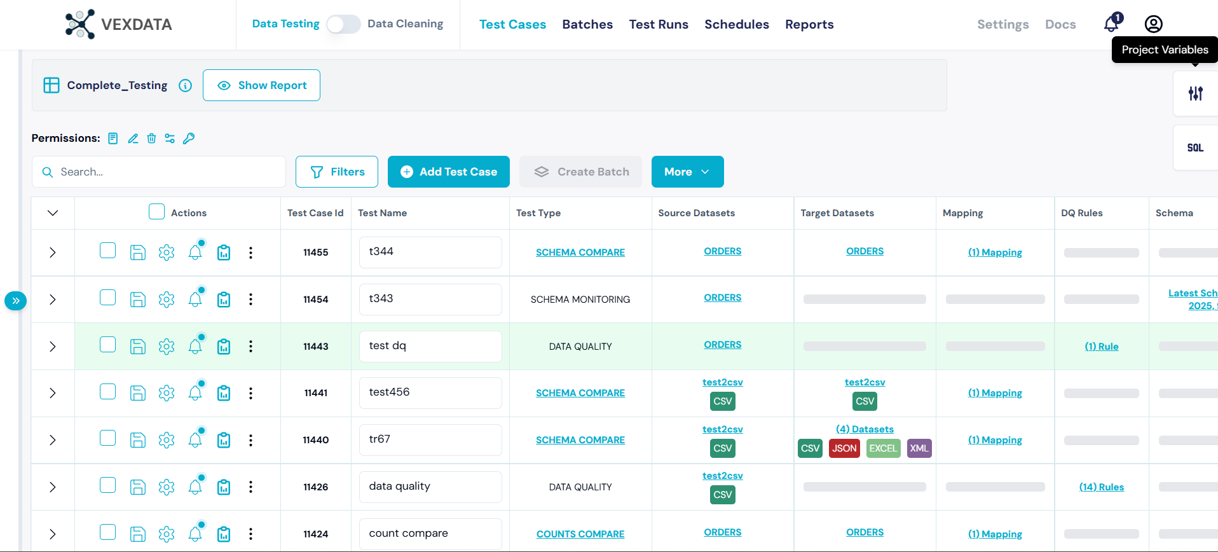Screen dimensions: 1218x552
Task: Select checkbox for test case 11426
Action: [108, 486]
